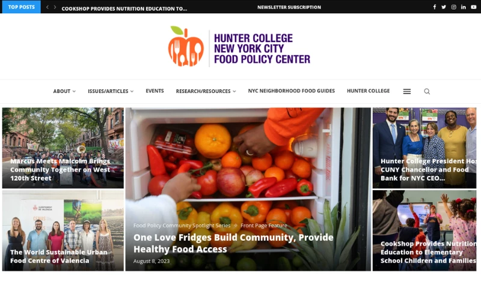Open the search magnifier icon
481x288 pixels.
point(427,91)
